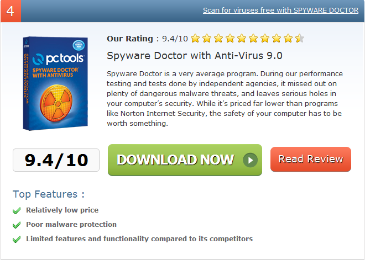365x260 pixels.
Task: Click the checkmark beside Poor malware protection
Action: 17,225
